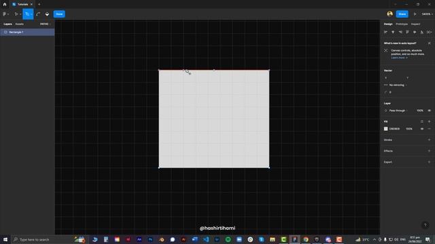Align bottom icon in Design panel

point(422,32)
